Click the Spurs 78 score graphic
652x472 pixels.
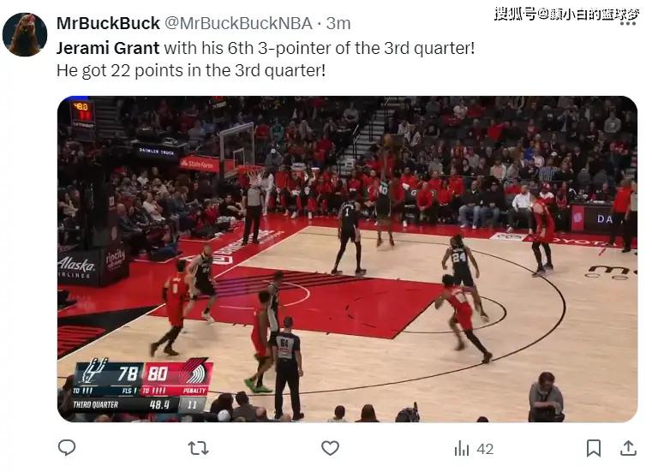109,373
